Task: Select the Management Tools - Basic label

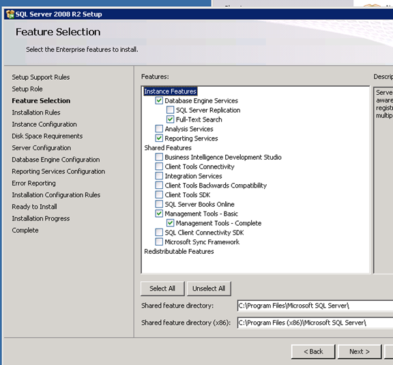Action: tap(201, 214)
